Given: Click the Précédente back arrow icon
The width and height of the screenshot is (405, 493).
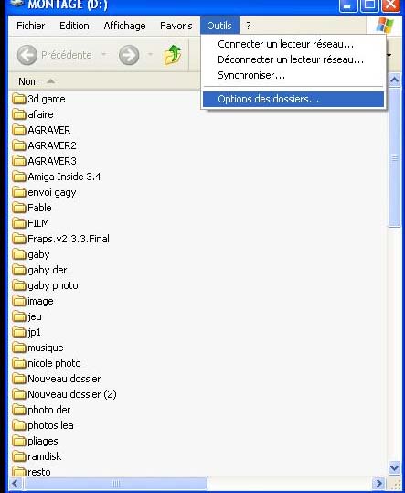Looking at the screenshot, I should coord(27,55).
